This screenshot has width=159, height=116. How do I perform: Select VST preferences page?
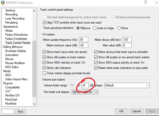coord(8,91)
